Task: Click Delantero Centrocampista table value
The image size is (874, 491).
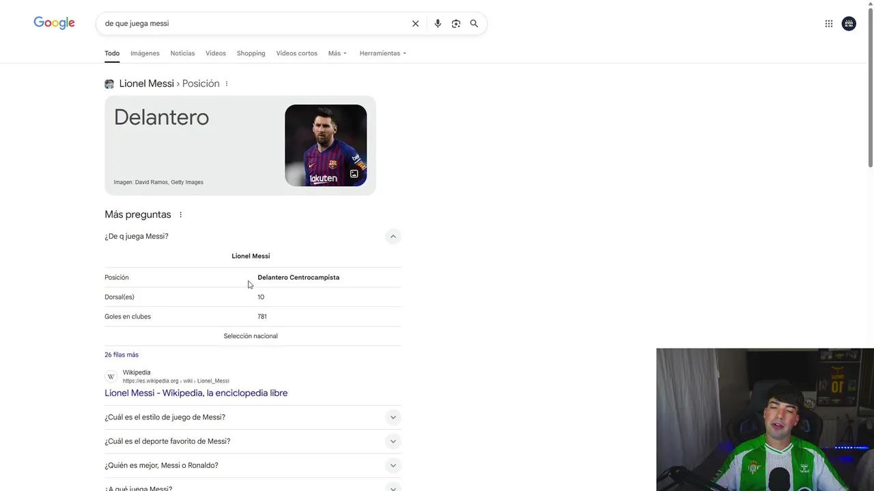Action: [x=298, y=278]
